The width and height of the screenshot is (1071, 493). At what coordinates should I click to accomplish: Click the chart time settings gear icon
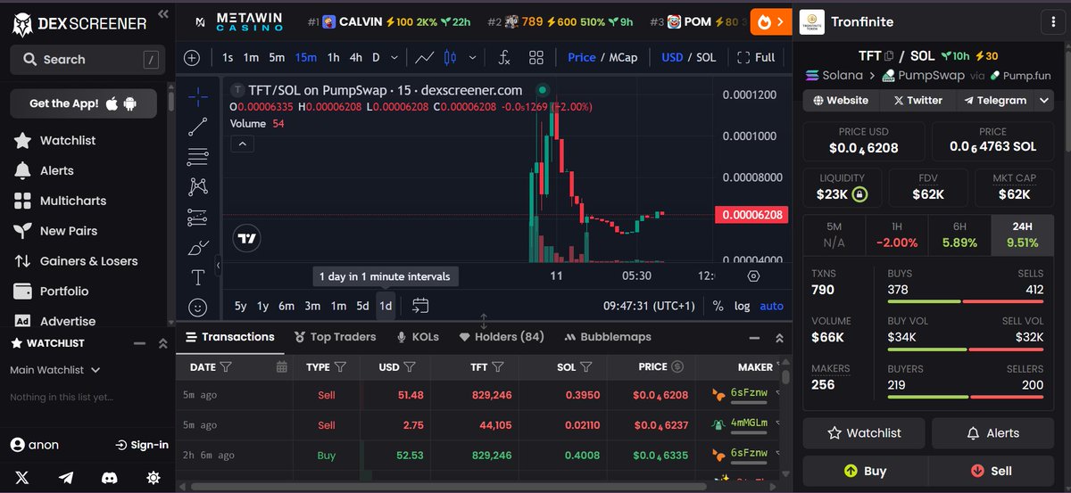click(x=753, y=276)
